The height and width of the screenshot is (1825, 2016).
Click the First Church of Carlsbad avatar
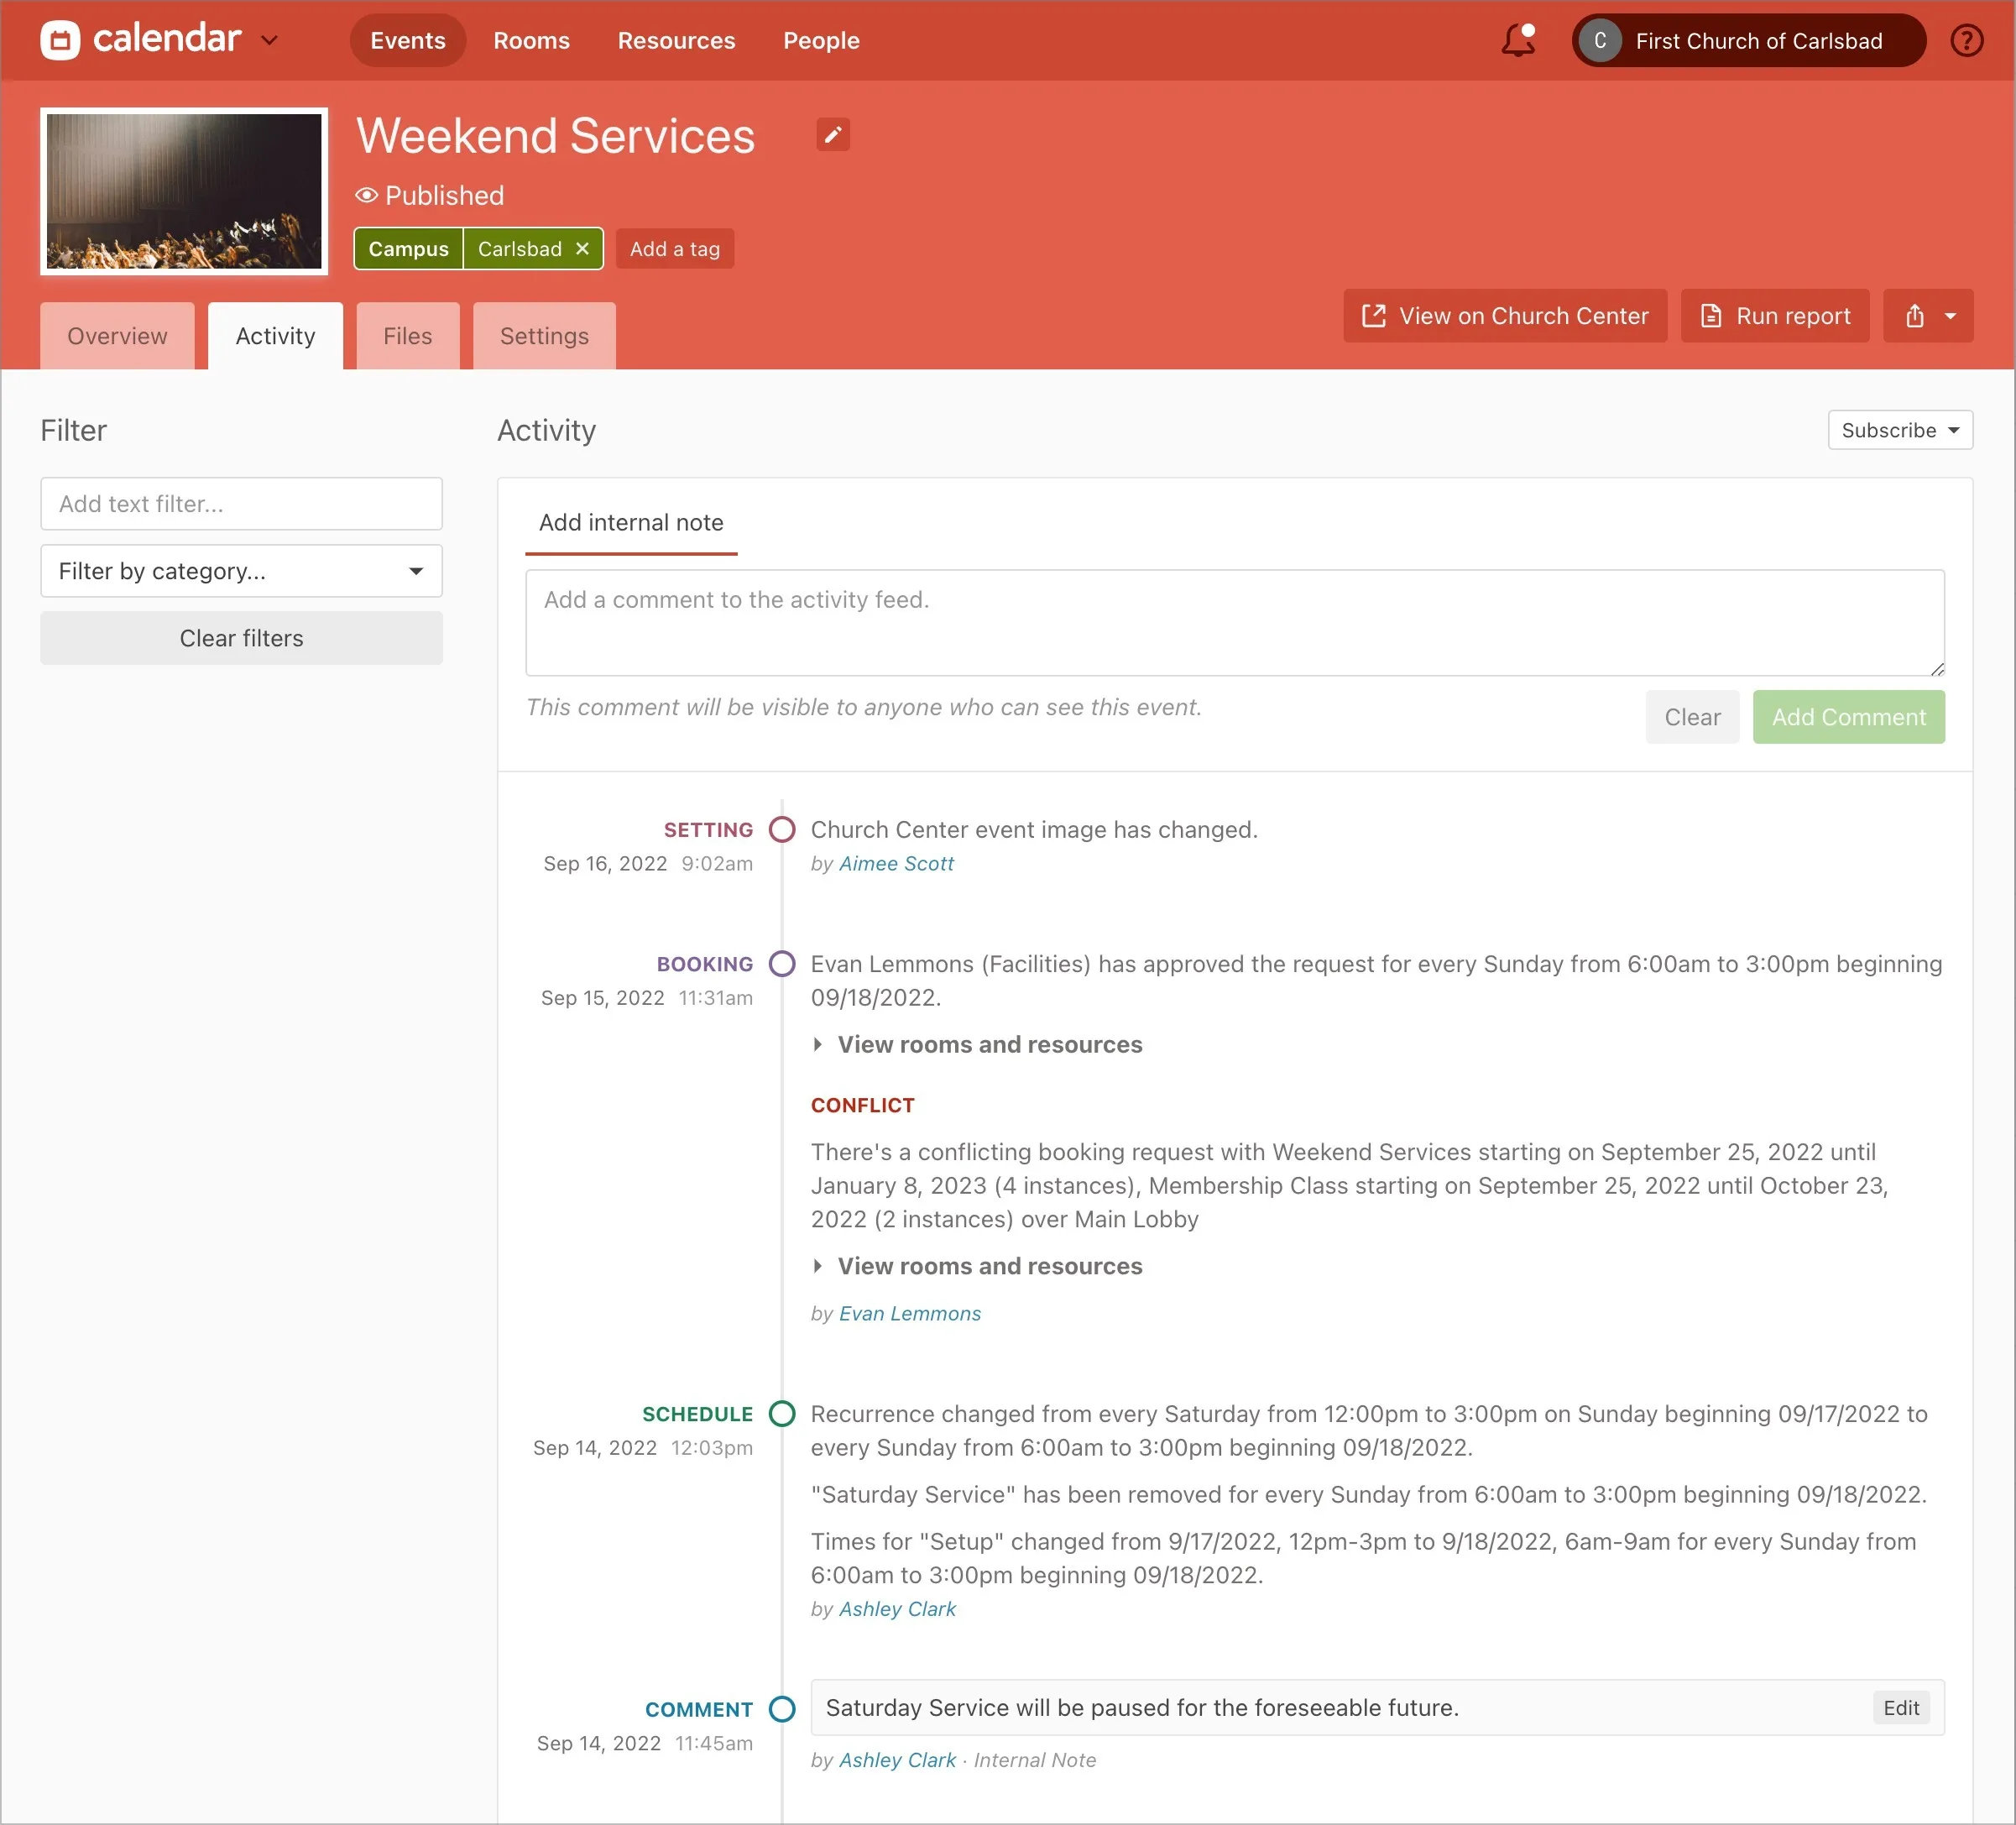pos(1600,41)
